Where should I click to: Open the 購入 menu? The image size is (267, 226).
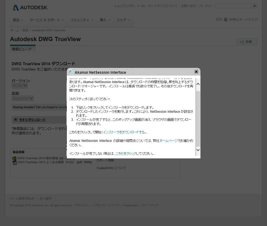105,20
